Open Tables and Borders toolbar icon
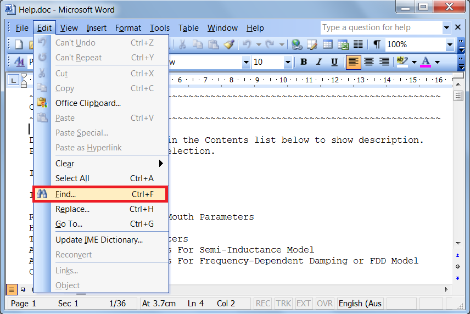 pos(312,44)
